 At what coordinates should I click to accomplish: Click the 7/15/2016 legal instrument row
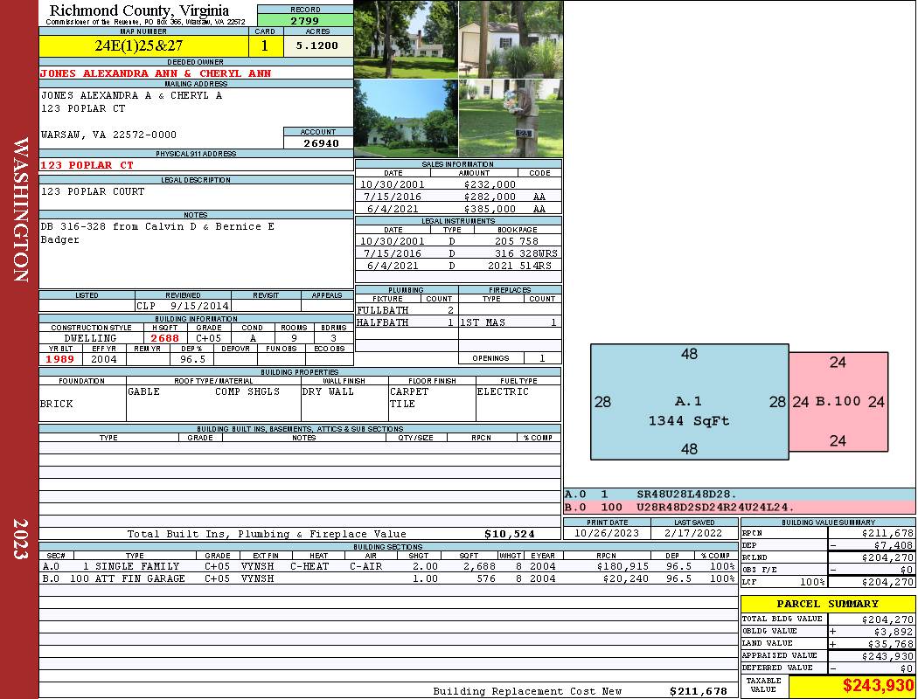(x=457, y=253)
